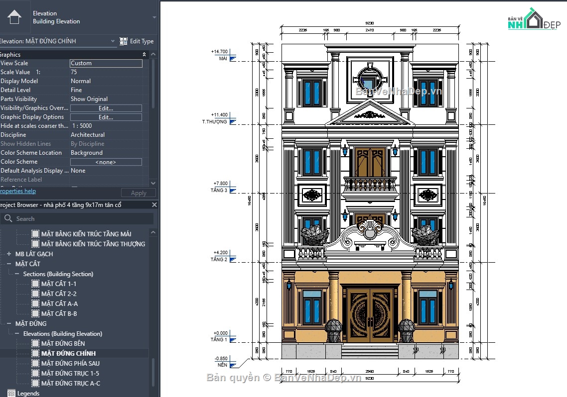567x397 pixels.
Task: Click the Project Browser search field
Action: (77, 219)
